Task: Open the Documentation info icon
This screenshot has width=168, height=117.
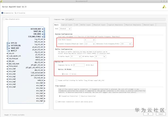Action: pos(2,13)
